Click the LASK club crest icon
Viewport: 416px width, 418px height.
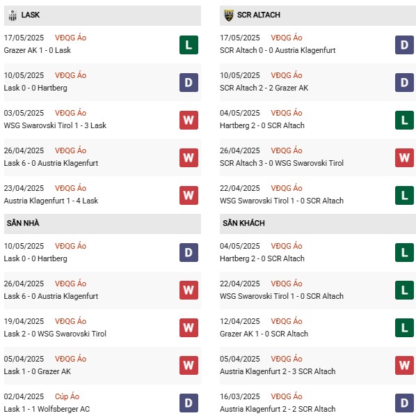13,15
